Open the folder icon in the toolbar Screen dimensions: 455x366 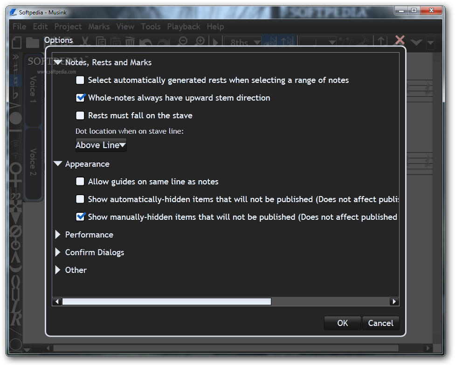33,42
